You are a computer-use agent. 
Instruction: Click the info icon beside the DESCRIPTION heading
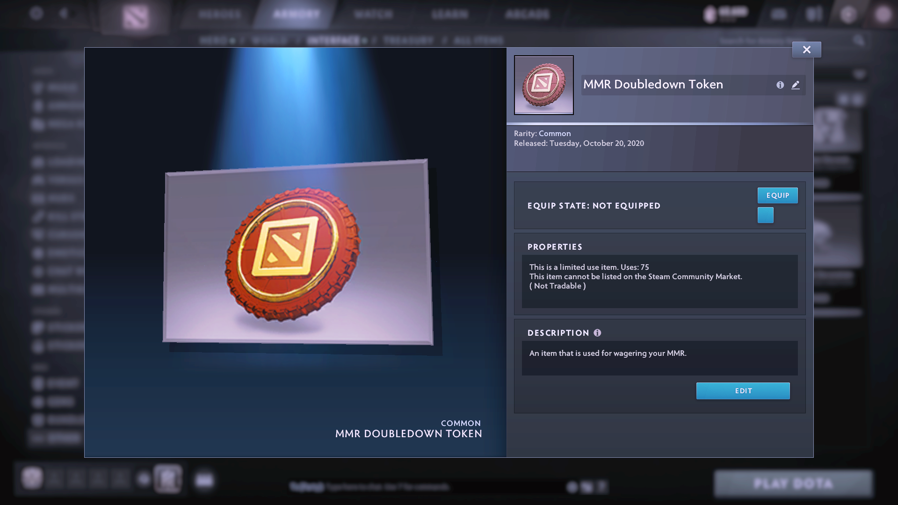pyautogui.click(x=597, y=333)
